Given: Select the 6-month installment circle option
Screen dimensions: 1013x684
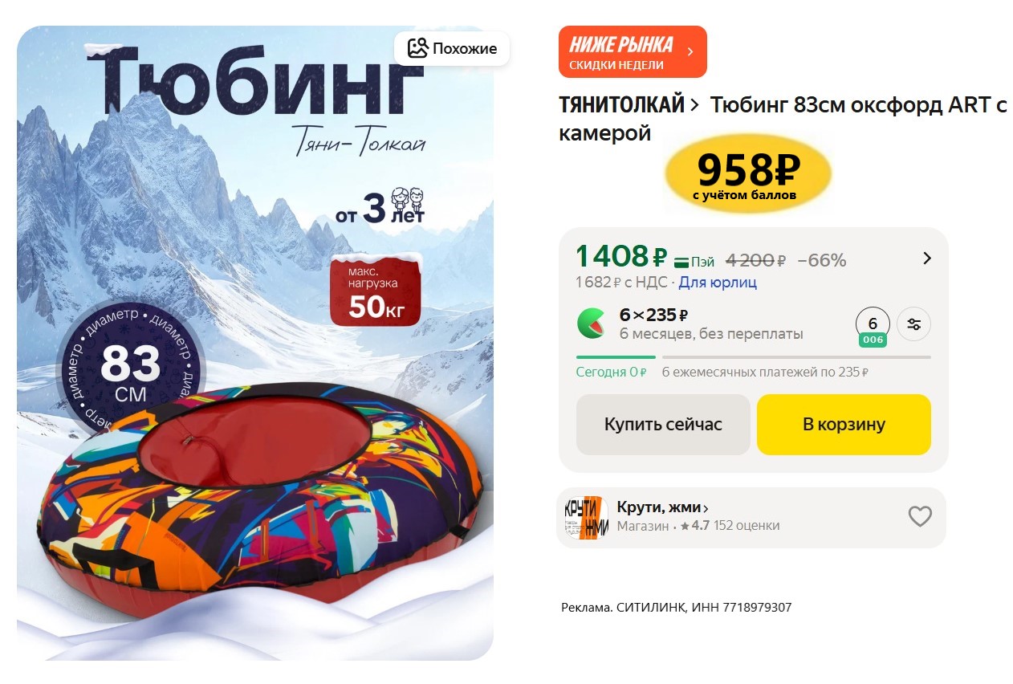Looking at the screenshot, I should (x=873, y=324).
